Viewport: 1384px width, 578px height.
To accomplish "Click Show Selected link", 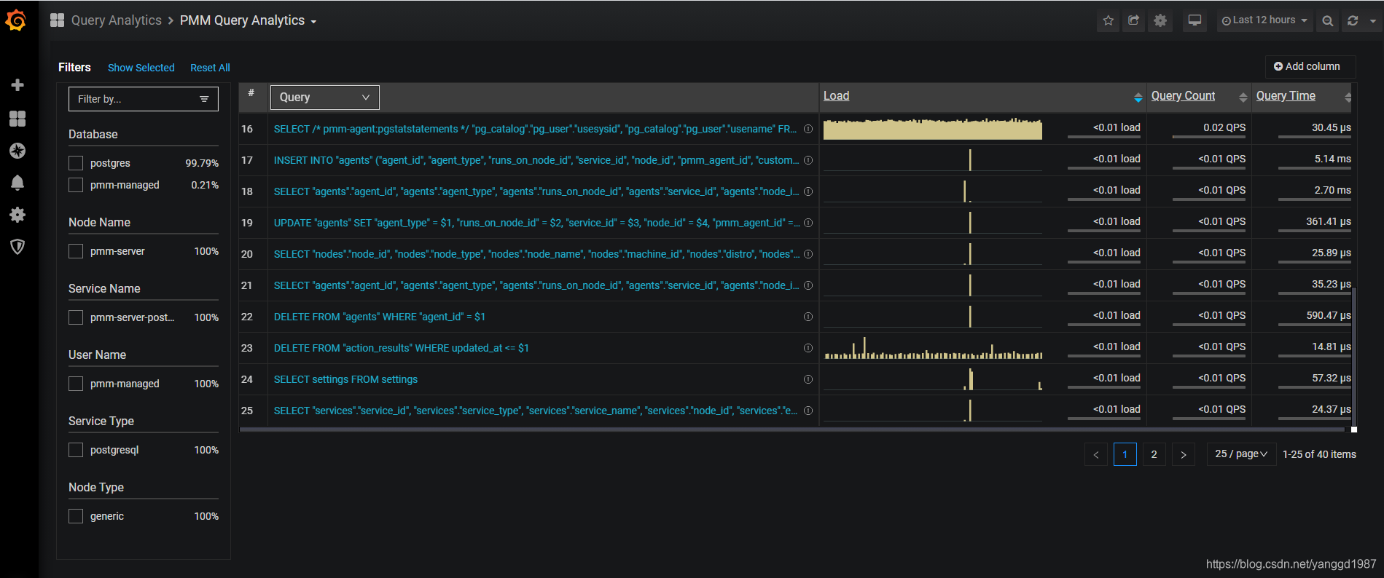I will click(x=141, y=68).
